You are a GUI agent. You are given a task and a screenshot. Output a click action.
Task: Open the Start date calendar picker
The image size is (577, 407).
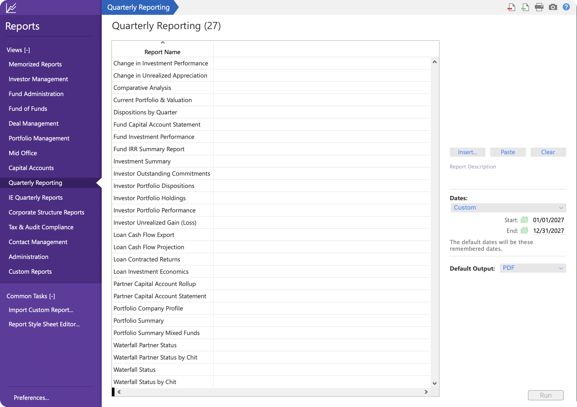tap(524, 220)
